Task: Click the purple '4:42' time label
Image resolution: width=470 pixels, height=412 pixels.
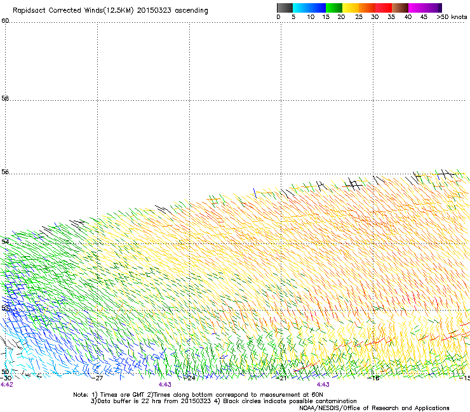Action: click(6, 385)
